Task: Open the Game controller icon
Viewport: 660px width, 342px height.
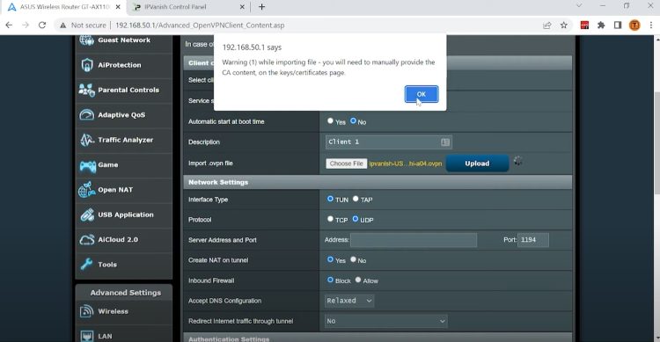Action: tap(87, 165)
